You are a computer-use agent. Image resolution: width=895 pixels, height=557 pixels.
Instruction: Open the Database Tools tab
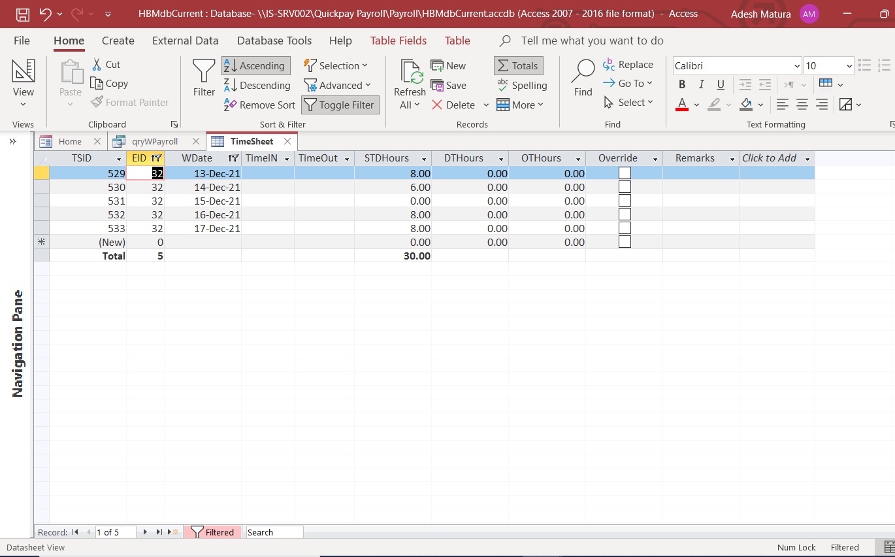pos(274,41)
